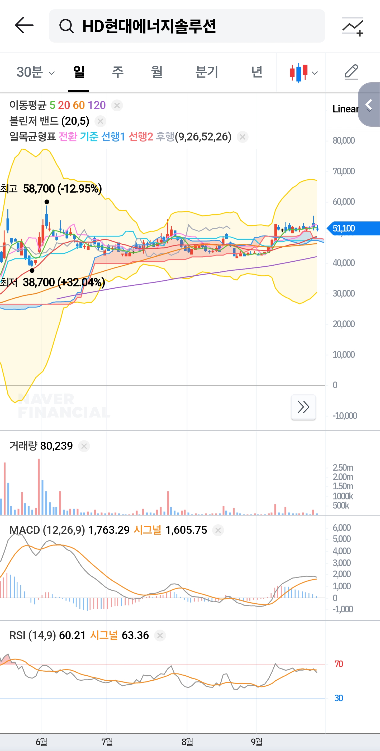This screenshot has width=380, height=751.
Task: Remove the RSI indicator panel
Action: pyautogui.click(x=160, y=635)
